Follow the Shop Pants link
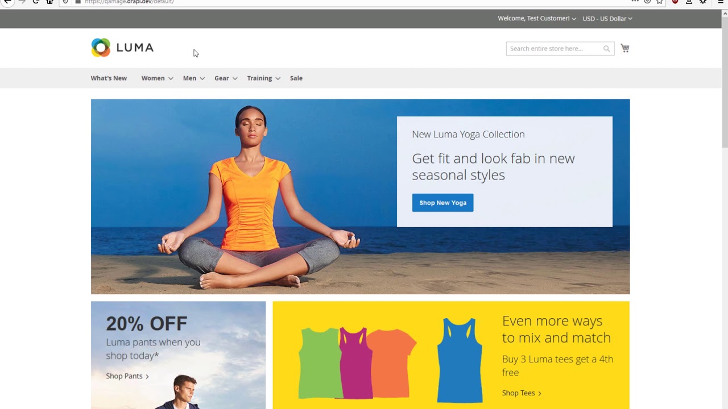 (127, 376)
